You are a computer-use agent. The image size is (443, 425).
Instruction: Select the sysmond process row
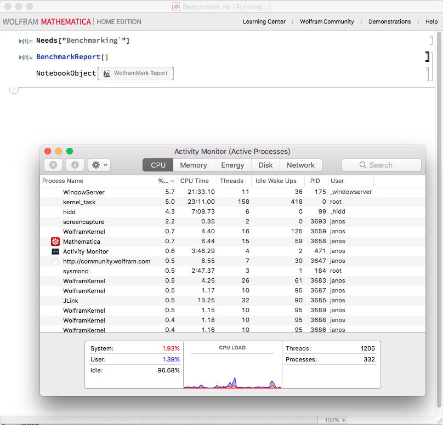(x=232, y=271)
